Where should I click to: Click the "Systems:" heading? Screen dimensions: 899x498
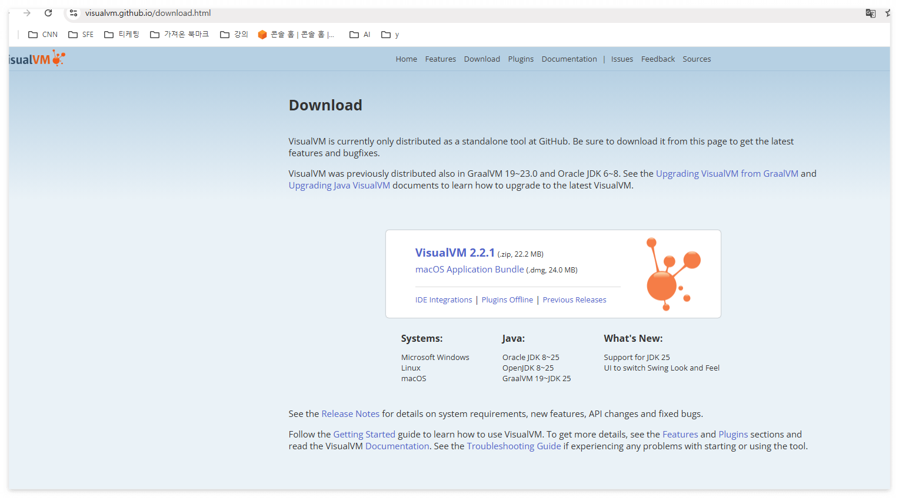click(x=422, y=339)
